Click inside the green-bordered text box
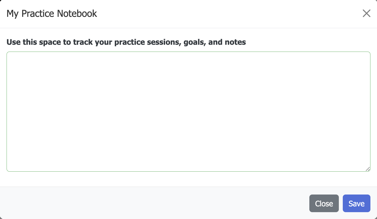 click(x=188, y=112)
